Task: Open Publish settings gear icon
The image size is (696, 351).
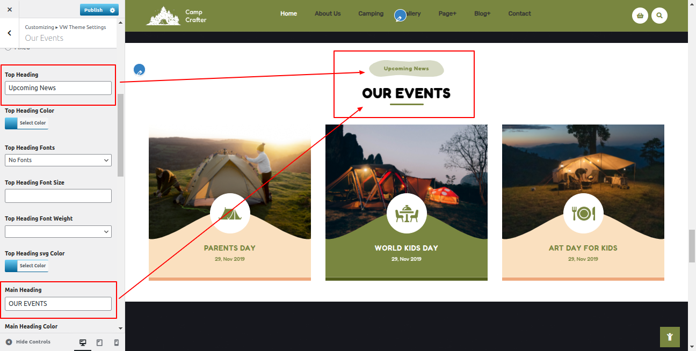Action: tap(112, 10)
